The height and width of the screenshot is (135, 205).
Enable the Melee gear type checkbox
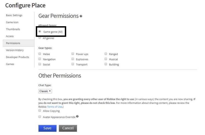point(40,54)
